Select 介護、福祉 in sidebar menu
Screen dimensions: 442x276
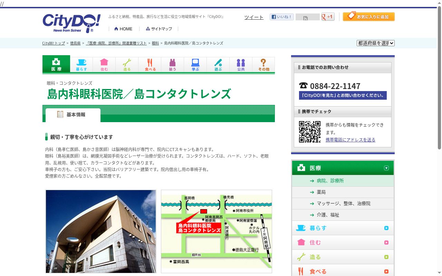(343, 215)
